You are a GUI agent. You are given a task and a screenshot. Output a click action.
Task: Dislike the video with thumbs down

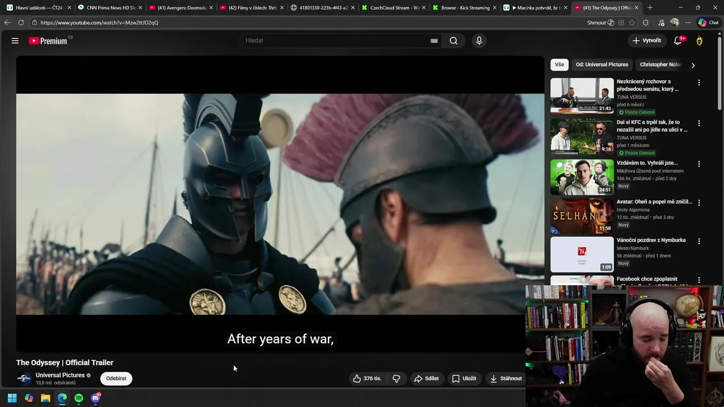397,379
